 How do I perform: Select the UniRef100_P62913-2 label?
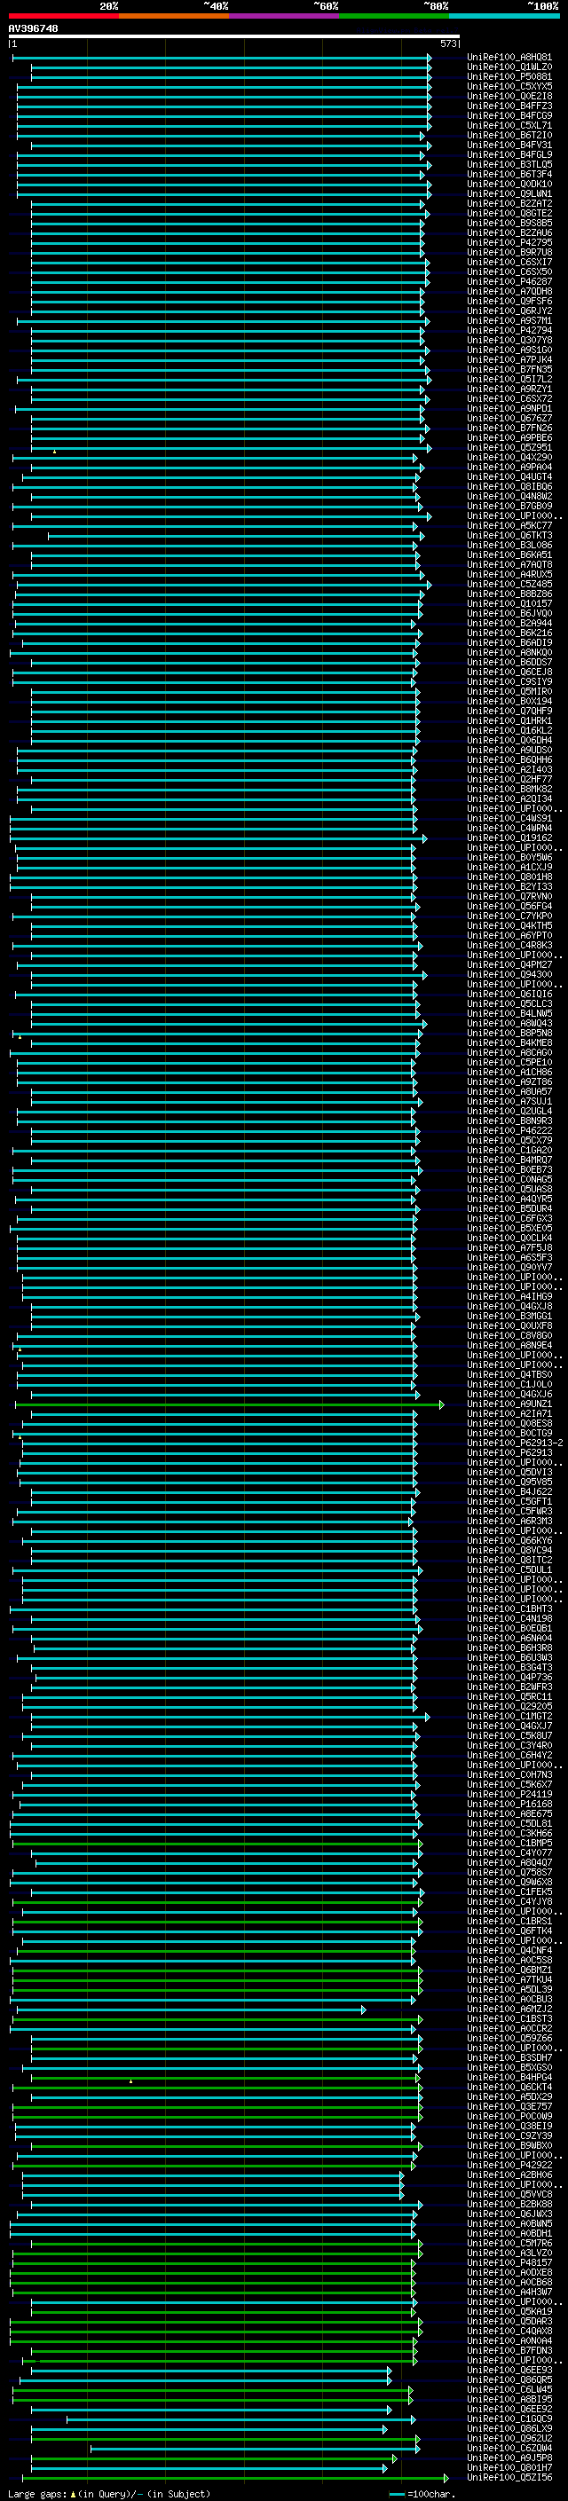(x=515, y=1443)
